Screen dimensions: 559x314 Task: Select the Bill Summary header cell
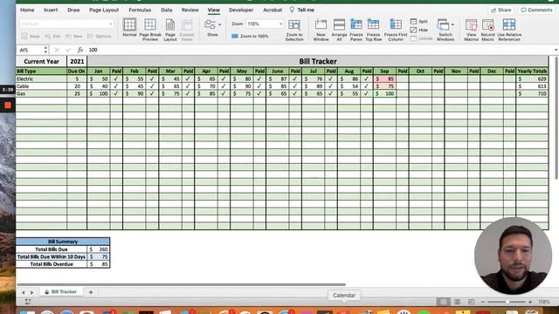click(x=63, y=242)
